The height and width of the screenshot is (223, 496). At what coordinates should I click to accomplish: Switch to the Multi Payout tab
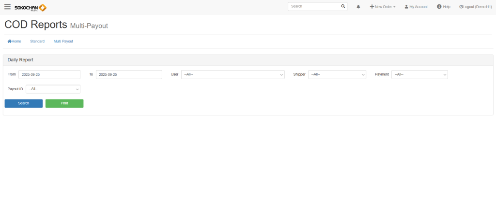coord(63,42)
